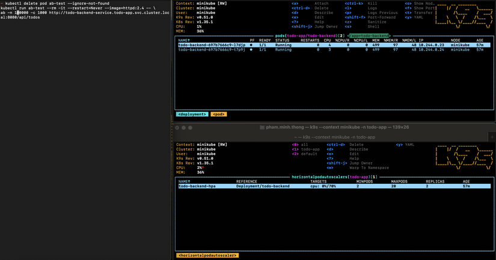Select pod row todo-backend-697b7666c9-l7djp
The width and height of the screenshot is (496, 260).
click(x=334, y=45)
